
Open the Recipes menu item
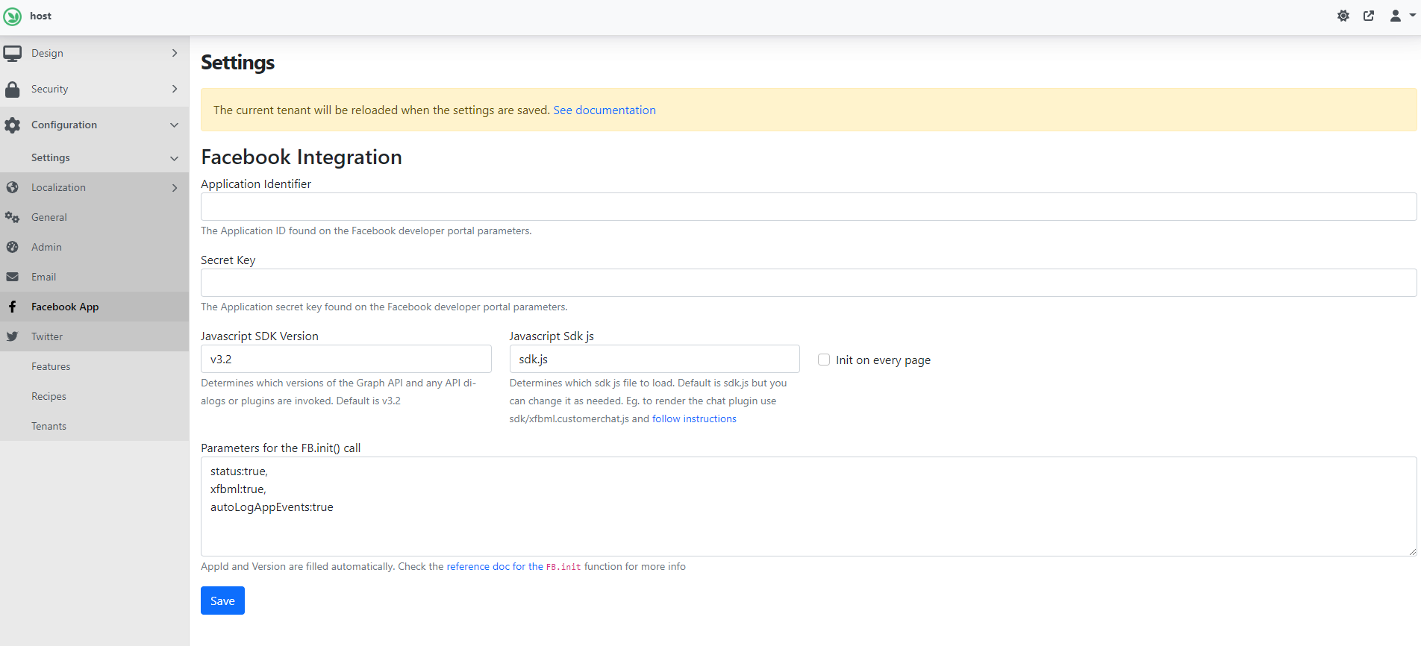(x=94, y=396)
